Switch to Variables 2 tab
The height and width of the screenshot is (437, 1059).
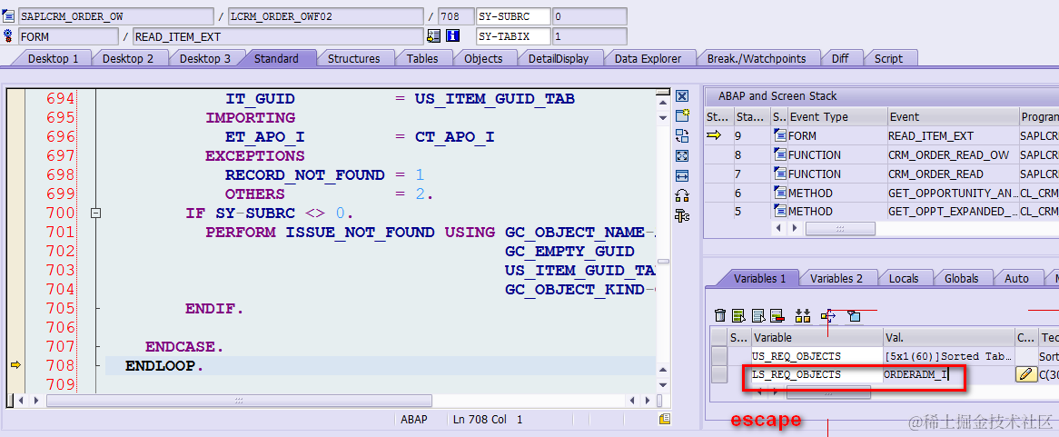836,278
